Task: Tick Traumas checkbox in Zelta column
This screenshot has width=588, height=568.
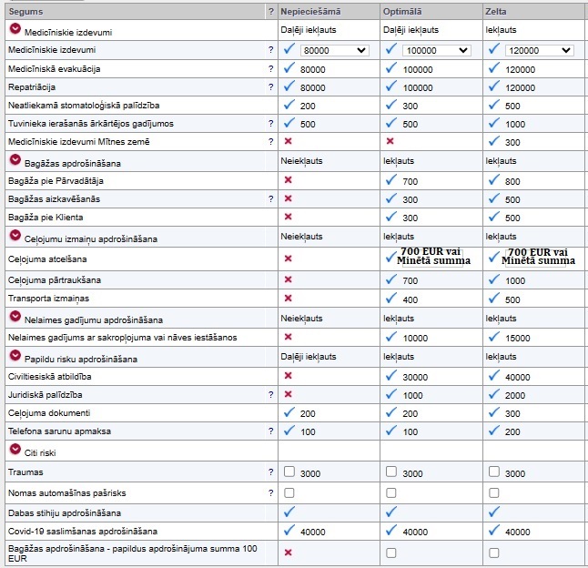Action: pyautogui.click(x=493, y=472)
